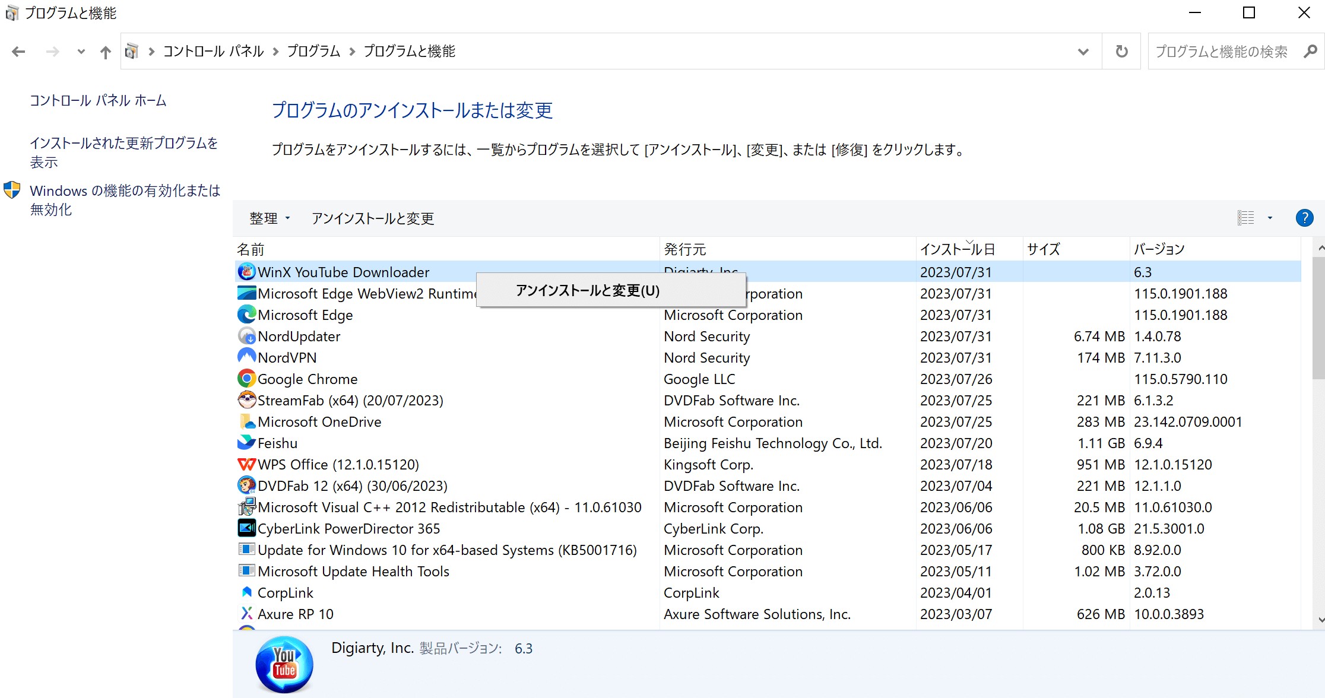The image size is (1325, 698).
Task: Click the Microsoft Update Health Tools icon
Action: (246, 570)
